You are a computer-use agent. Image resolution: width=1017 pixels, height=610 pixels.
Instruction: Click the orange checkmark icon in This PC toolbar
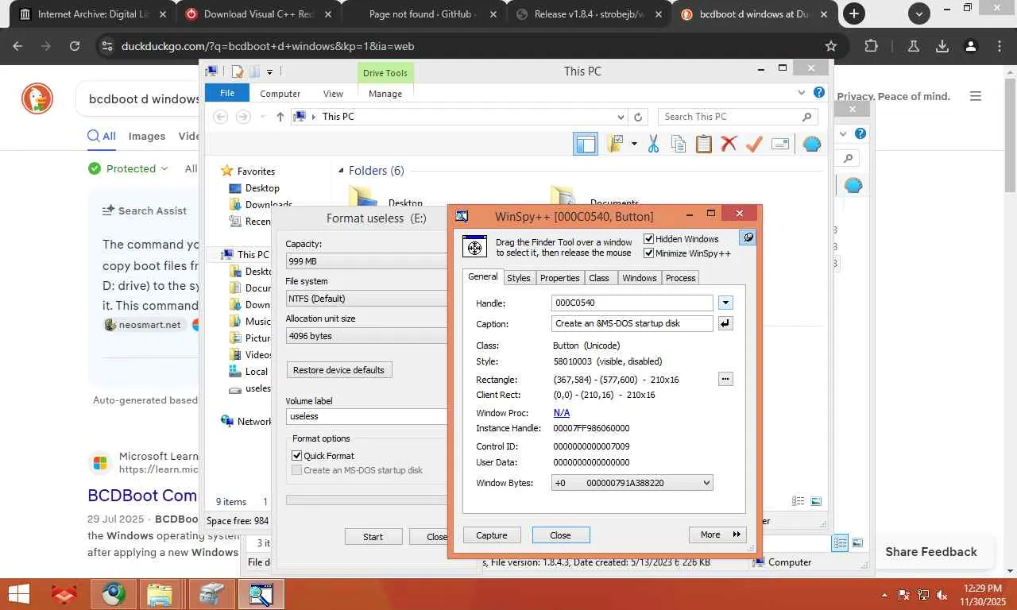coord(754,144)
